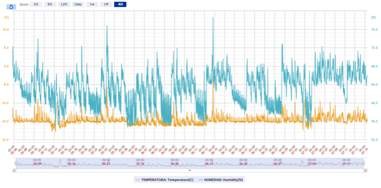Click the navigator left range handle

tap(16, 163)
